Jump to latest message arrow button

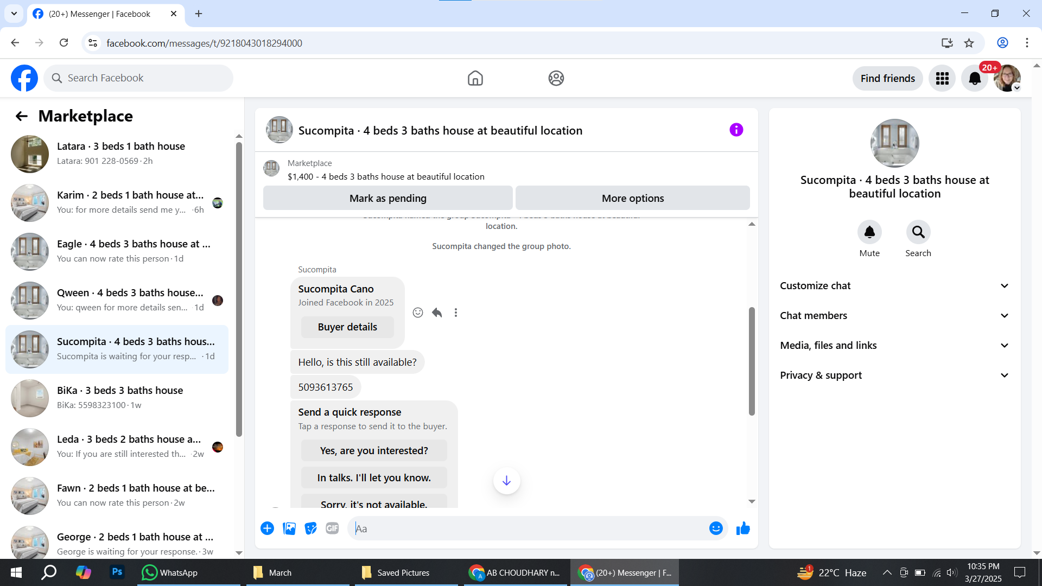click(x=506, y=481)
